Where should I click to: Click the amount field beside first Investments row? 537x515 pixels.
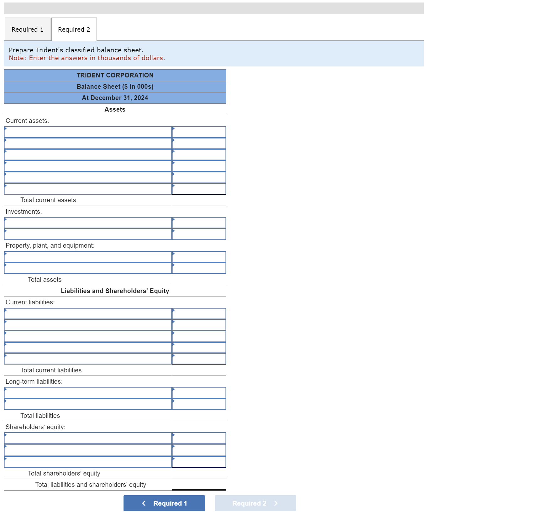point(198,223)
